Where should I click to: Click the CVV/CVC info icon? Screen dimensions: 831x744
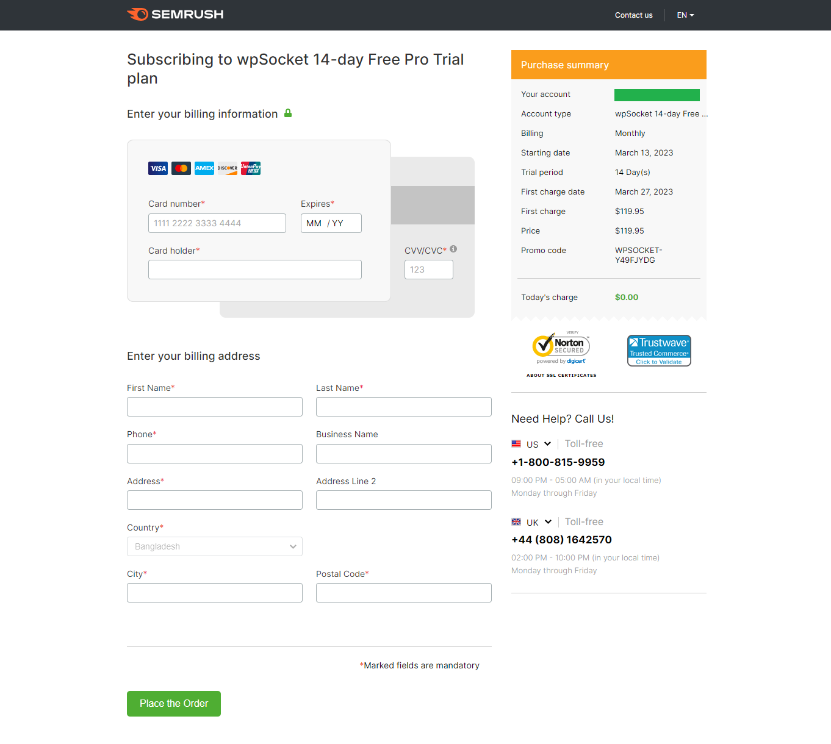(x=453, y=249)
